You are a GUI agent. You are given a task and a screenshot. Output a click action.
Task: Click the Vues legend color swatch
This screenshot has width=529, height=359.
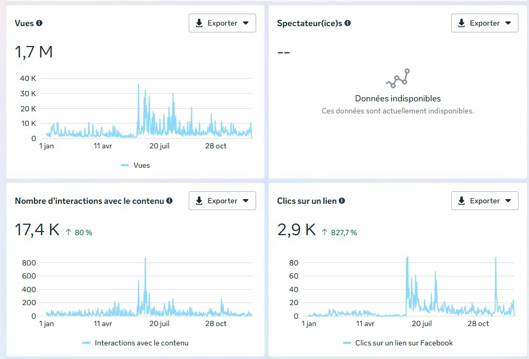click(x=125, y=165)
